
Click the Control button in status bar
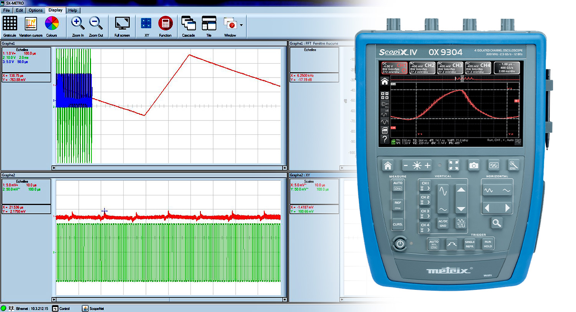click(x=61, y=309)
